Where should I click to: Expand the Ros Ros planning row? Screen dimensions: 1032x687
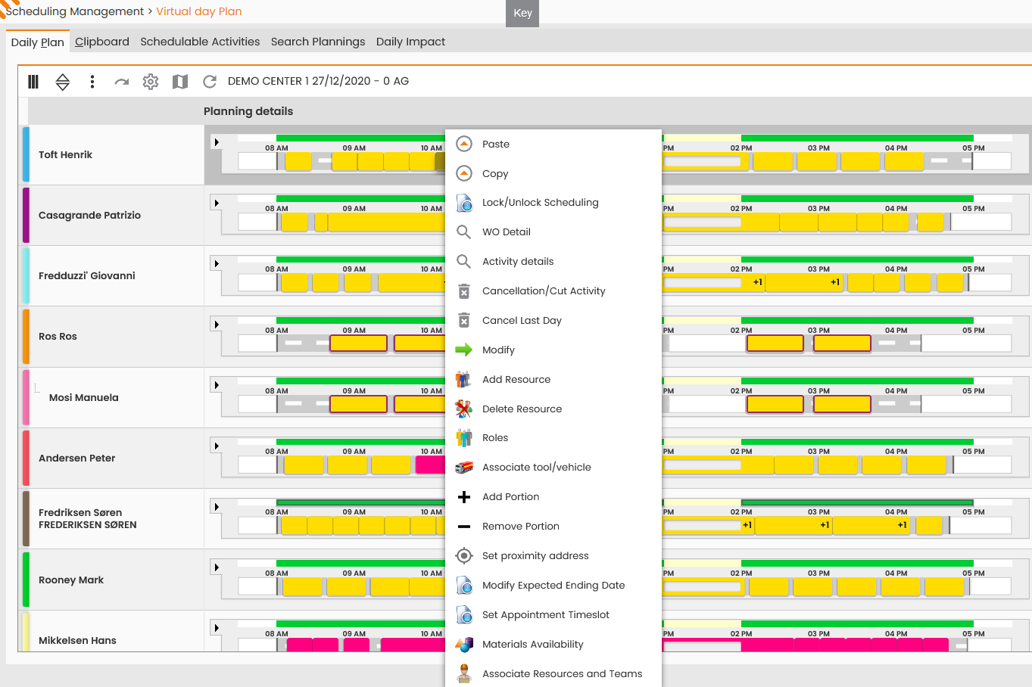[217, 325]
